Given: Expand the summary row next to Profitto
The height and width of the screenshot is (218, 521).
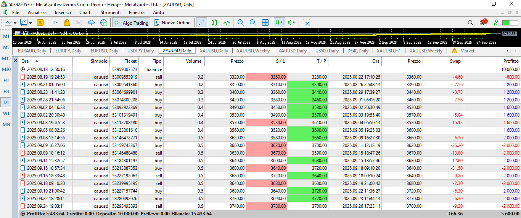Looking at the screenshot, I should click(23, 214).
